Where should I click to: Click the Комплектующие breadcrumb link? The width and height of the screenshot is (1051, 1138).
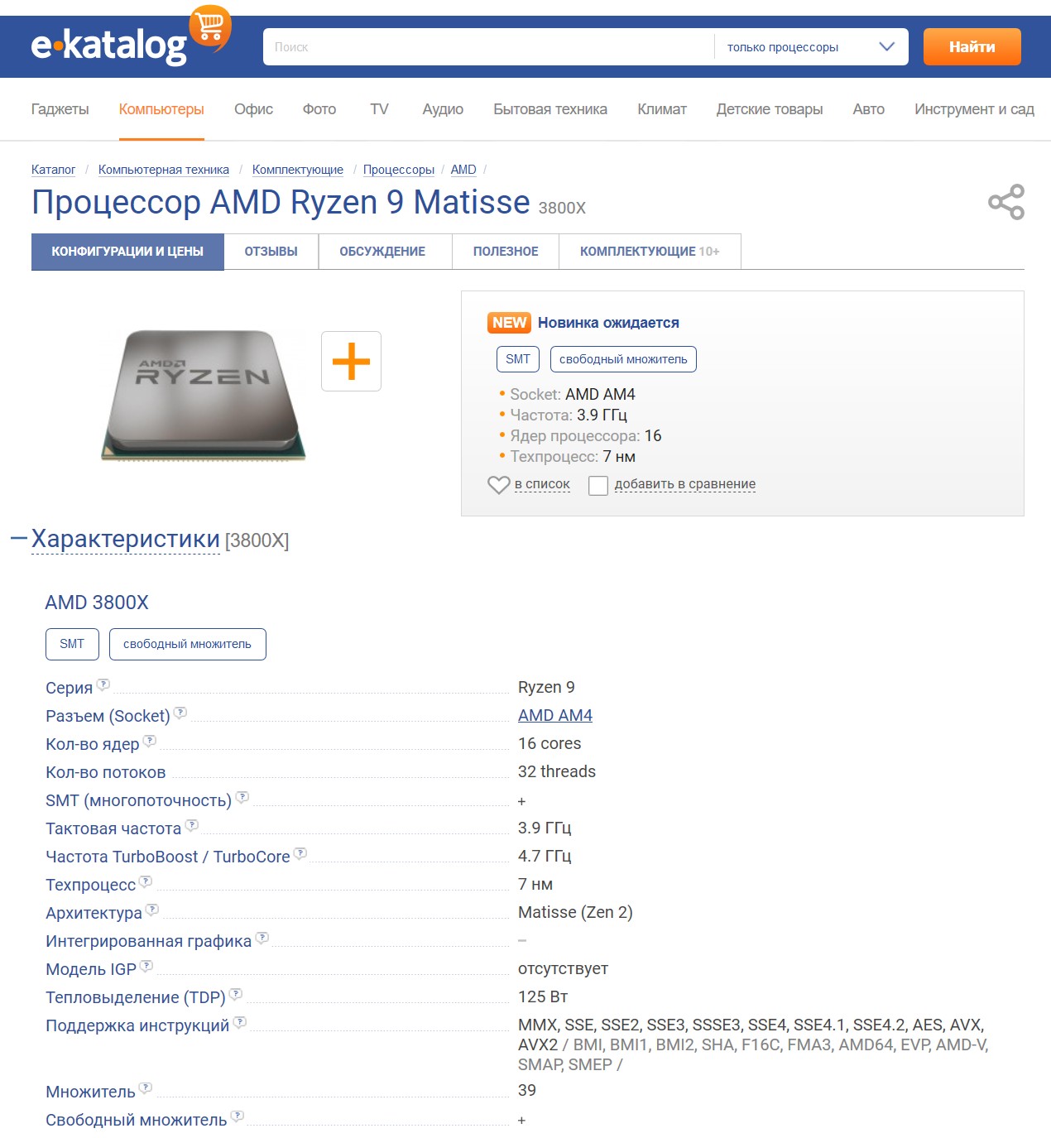(x=298, y=170)
